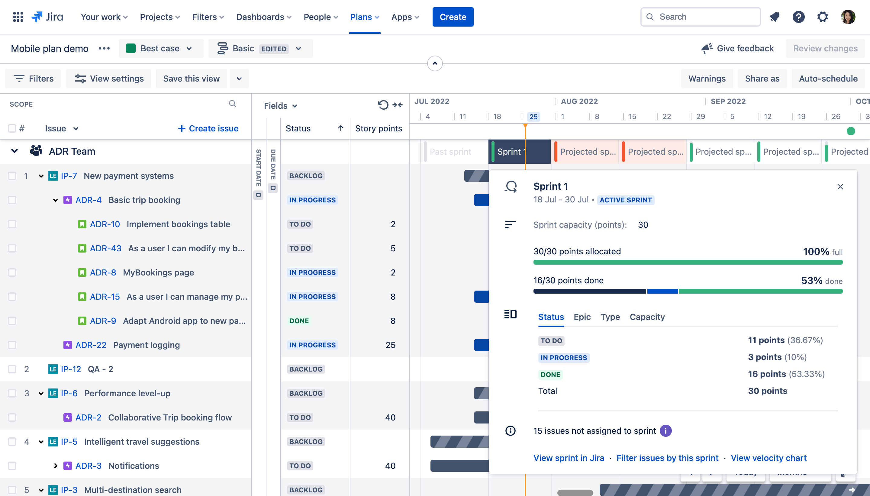Switch to the Epic tab
Viewport: 870px width, 496px height.
click(x=582, y=317)
